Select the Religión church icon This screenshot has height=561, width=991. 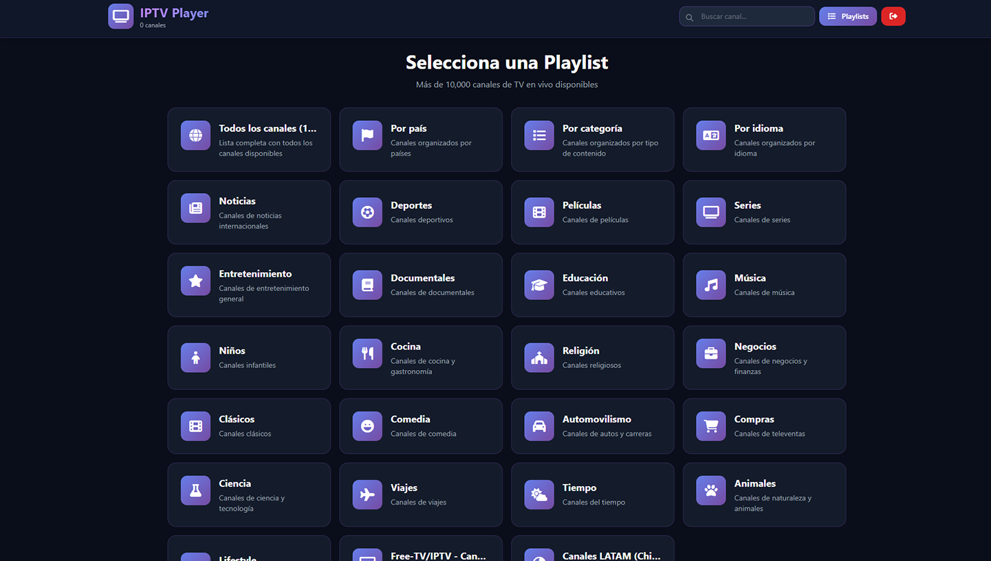(538, 358)
